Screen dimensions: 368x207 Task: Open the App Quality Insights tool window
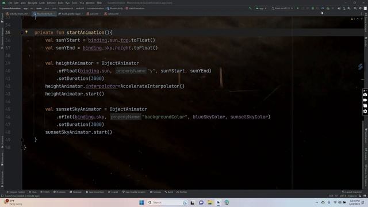click(x=134, y=192)
